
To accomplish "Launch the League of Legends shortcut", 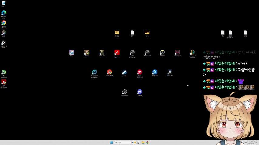I will [193, 53].
